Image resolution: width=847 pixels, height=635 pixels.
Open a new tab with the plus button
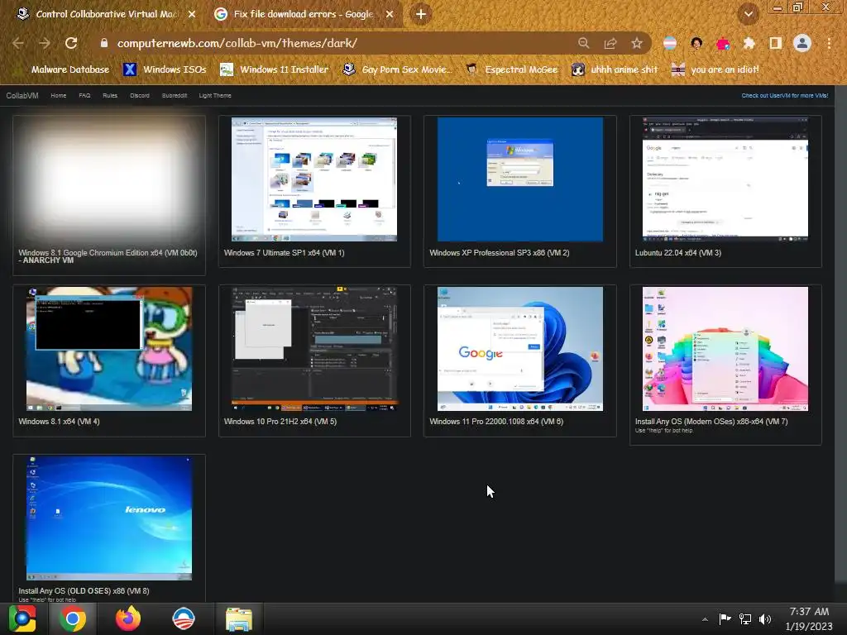click(421, 14)
